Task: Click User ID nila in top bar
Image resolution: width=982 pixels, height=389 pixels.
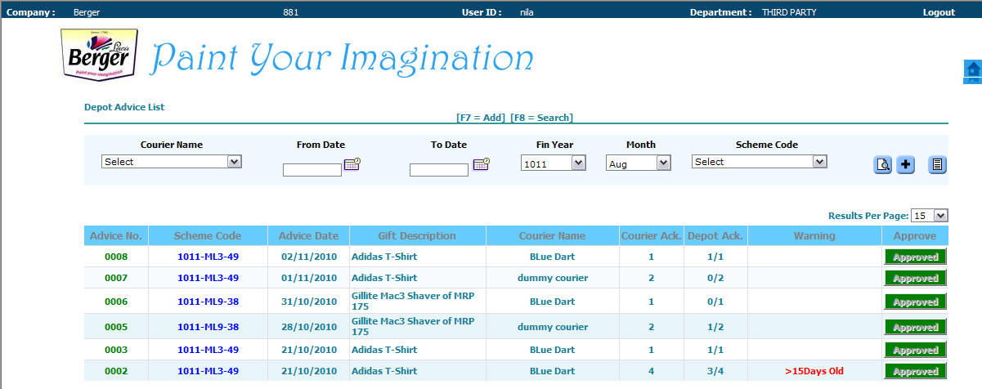Action: click(527, 12)
